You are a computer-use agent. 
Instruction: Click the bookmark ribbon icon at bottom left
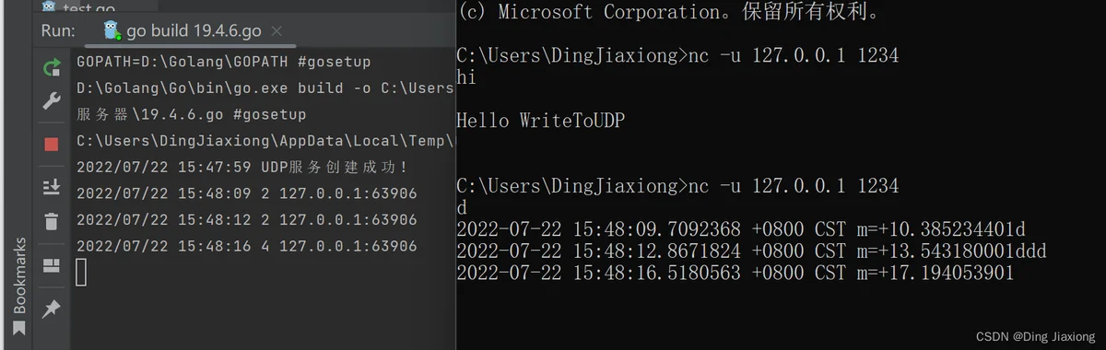coord(19,329)
